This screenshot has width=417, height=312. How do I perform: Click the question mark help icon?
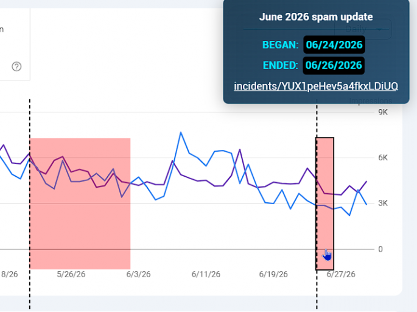click(x=16, y=66)
